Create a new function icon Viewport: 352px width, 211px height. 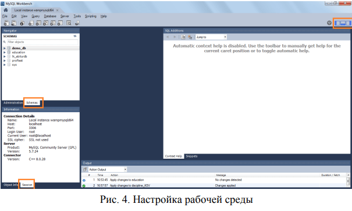[x=60, y=23]
